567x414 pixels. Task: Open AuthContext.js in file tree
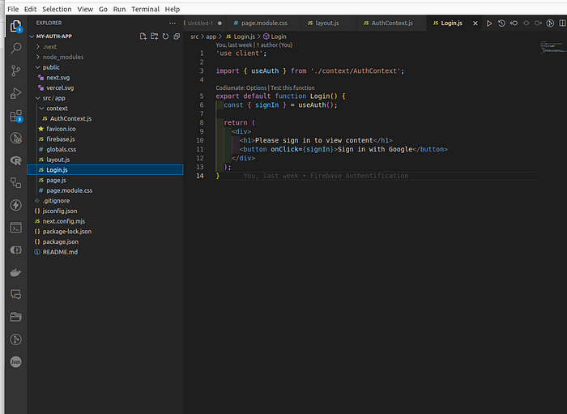[70, 118]
